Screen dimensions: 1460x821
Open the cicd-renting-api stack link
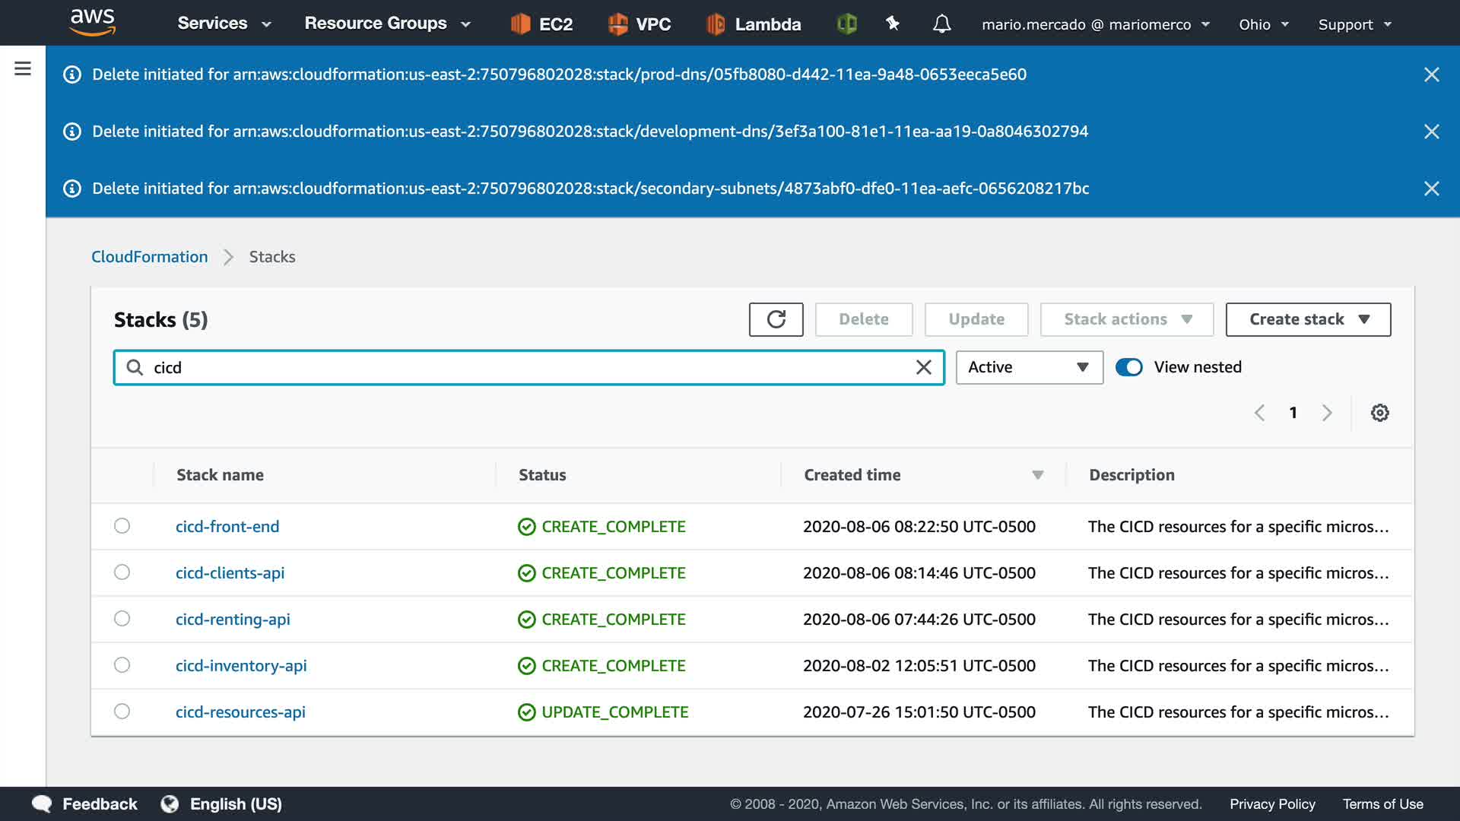(233, 620)
